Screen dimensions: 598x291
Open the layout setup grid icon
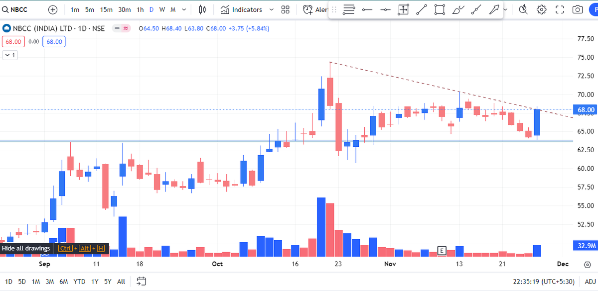tap(286, 9)
